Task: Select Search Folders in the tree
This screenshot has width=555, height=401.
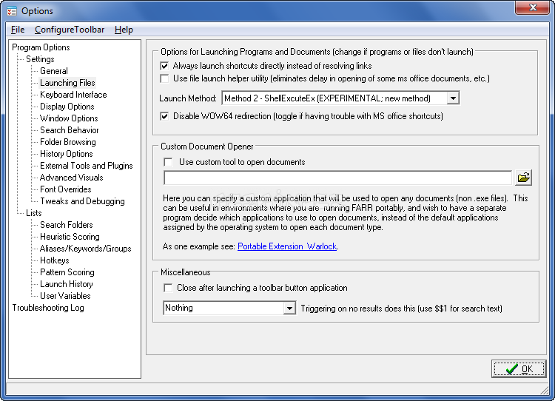Action: (x=66, y=225)
